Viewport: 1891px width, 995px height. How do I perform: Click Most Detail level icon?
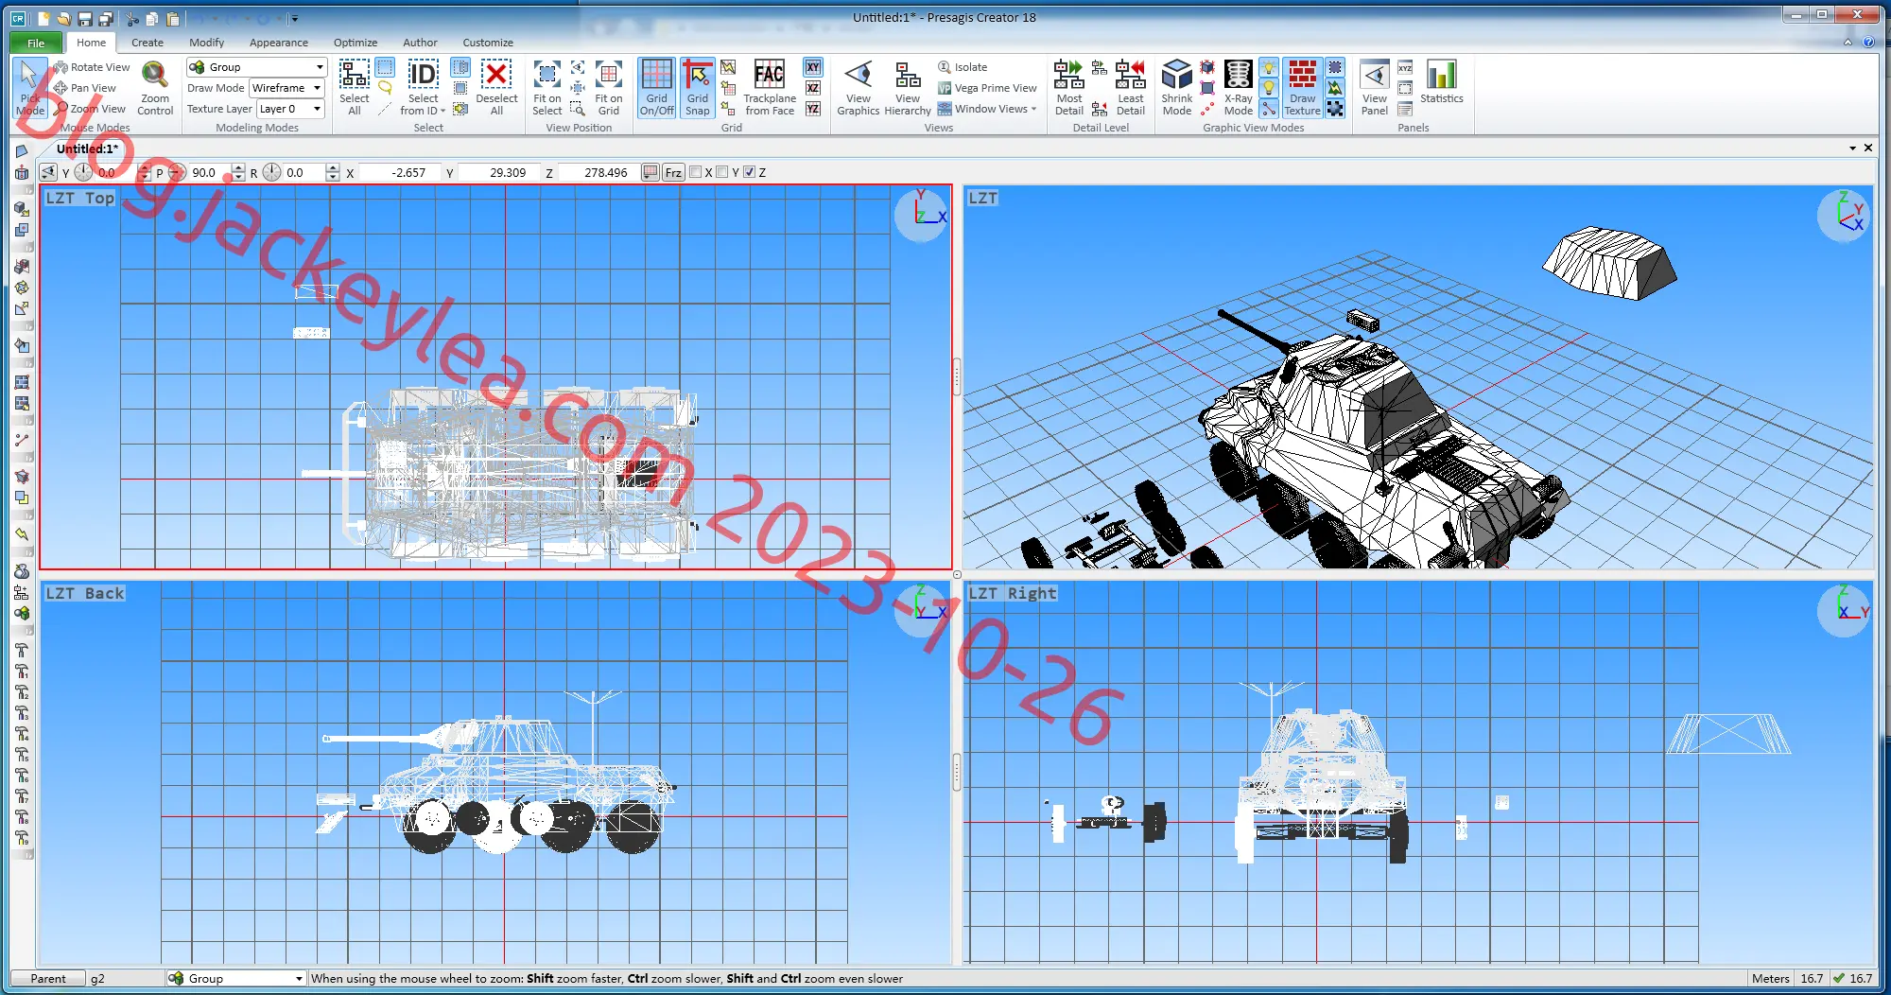(1069, 87)
